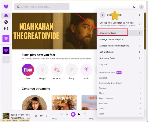Click chevron next to Account settings
This screenshot has height=122, width=148.
139,33
